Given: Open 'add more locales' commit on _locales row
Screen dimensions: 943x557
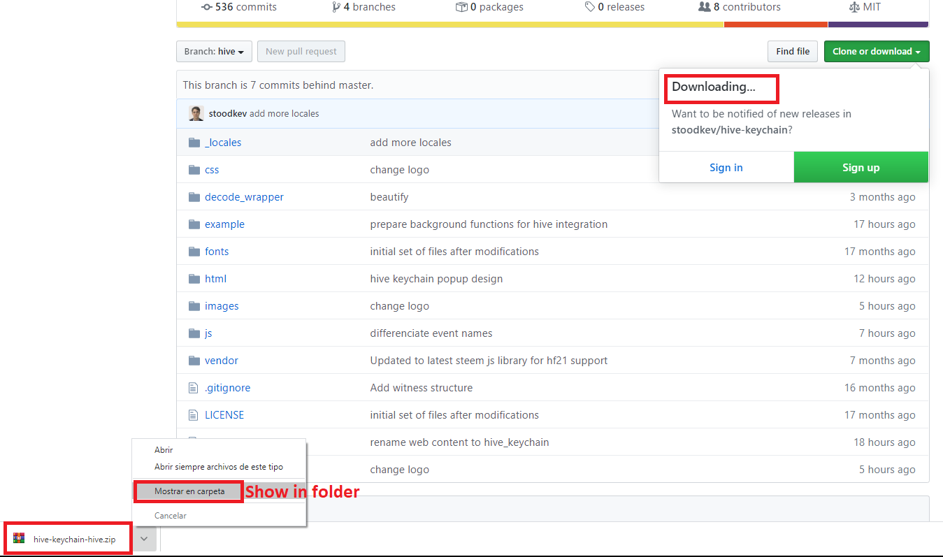Looking at the screenshot, I should pyautogui.click(x=411, y=143).
